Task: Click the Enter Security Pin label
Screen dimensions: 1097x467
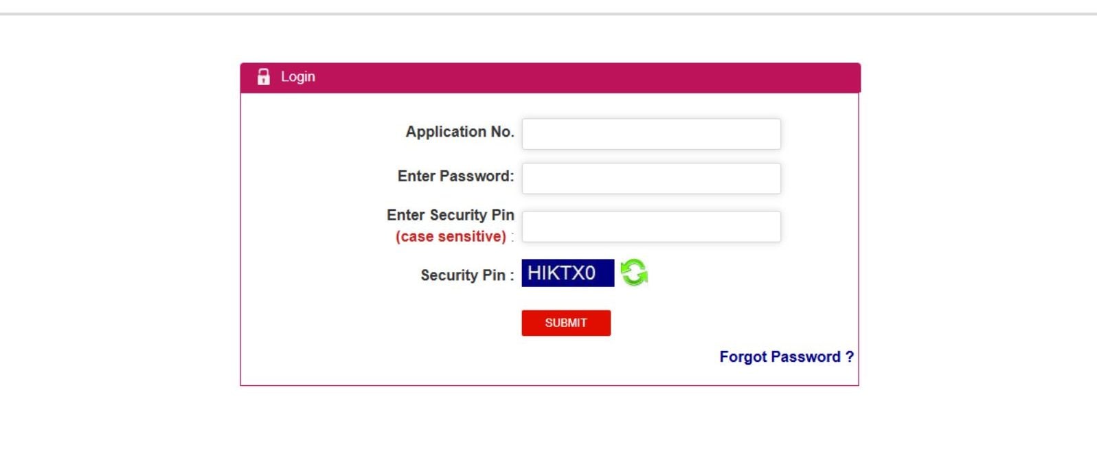Action: point(450,214)
